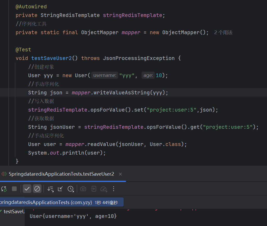The width and height of the screenshot is (267, 226).
Task: Click the jsonUser variable declaration
Action: (x=62, y=127)
